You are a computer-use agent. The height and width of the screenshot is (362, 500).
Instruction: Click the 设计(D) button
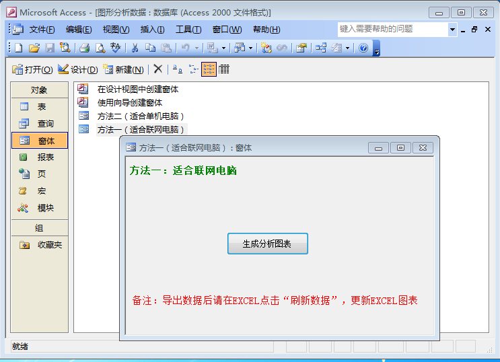coord(78,69)
